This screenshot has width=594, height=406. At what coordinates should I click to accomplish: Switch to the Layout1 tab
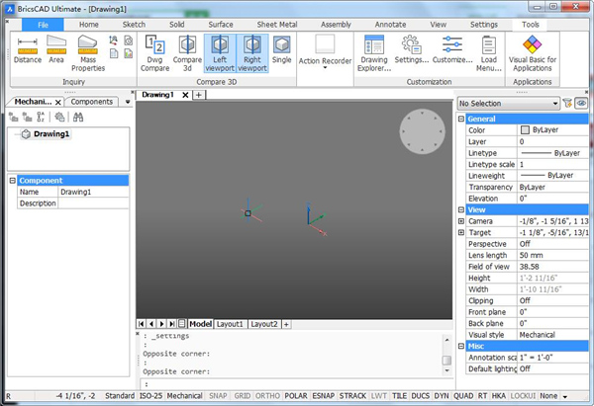230,324
